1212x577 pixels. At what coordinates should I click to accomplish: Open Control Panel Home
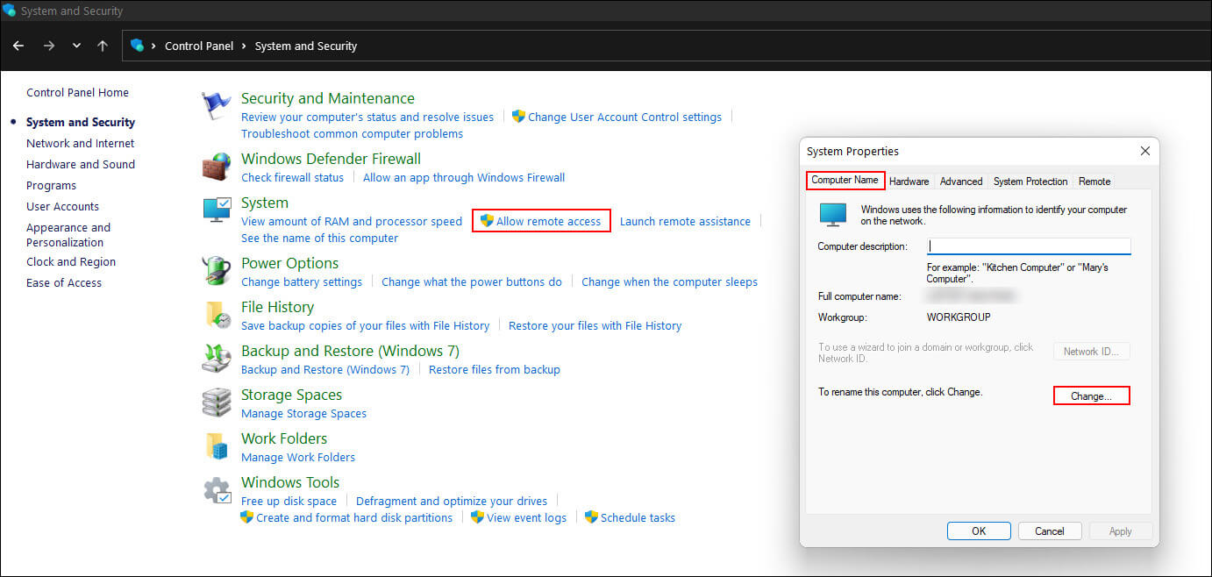(x=77, y=93)
